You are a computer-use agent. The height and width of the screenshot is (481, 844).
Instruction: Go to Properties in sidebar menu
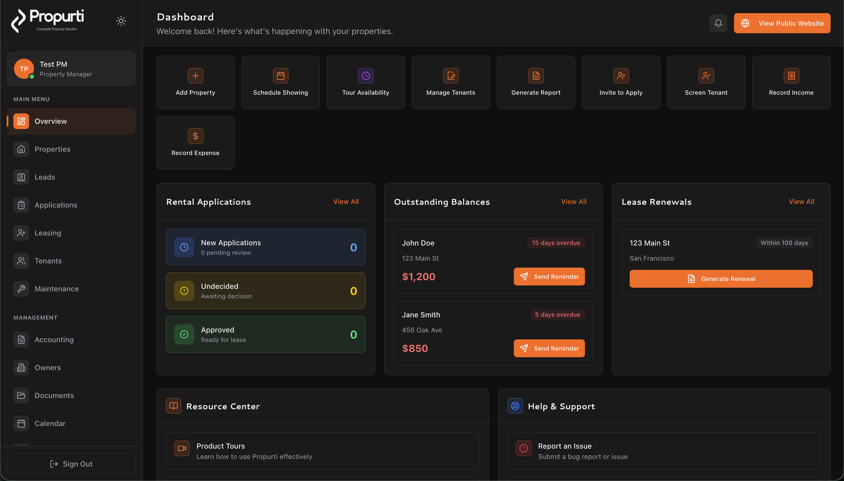click(52, 149)
